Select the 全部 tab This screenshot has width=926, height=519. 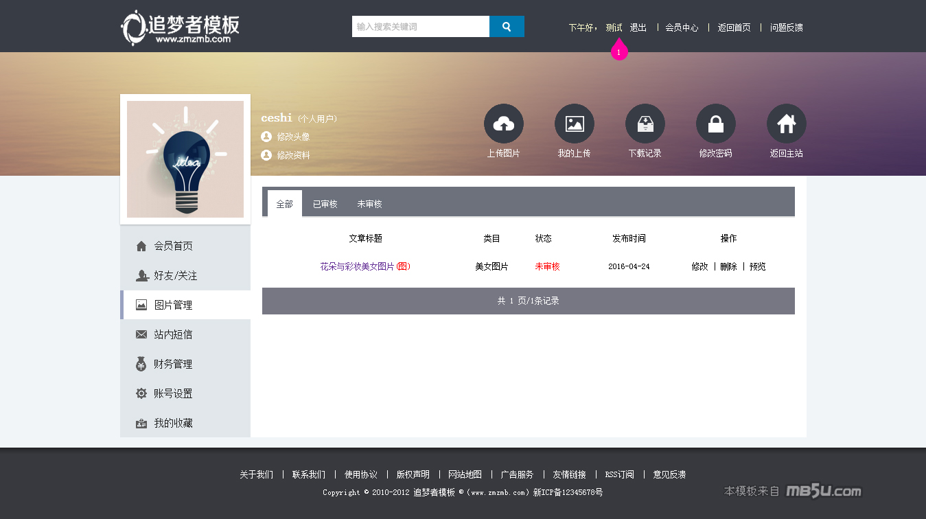tap(284, 204)
